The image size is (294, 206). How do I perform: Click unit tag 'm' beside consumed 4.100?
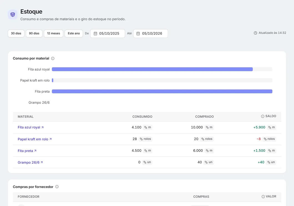point(148,127)
